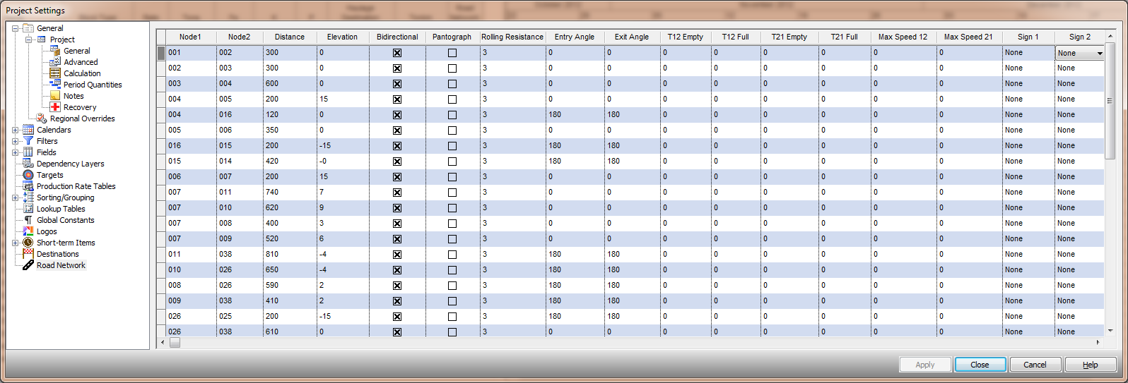
Task: Click the Road Network icon
Action: coord(28,265)
